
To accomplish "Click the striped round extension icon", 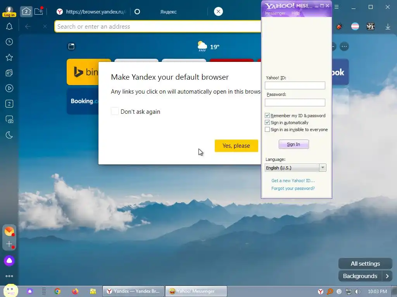I will coord(355,26).
